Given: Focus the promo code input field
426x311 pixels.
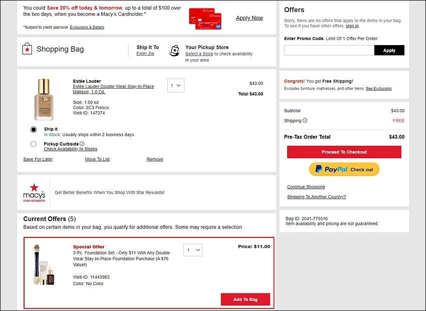Looking at the screenshot, I should tap(329, 50).
